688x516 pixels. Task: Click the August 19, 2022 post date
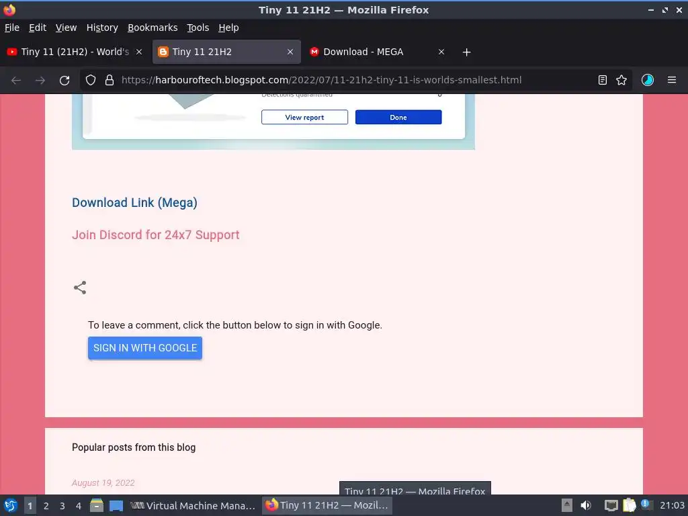[x=103, y=482]
